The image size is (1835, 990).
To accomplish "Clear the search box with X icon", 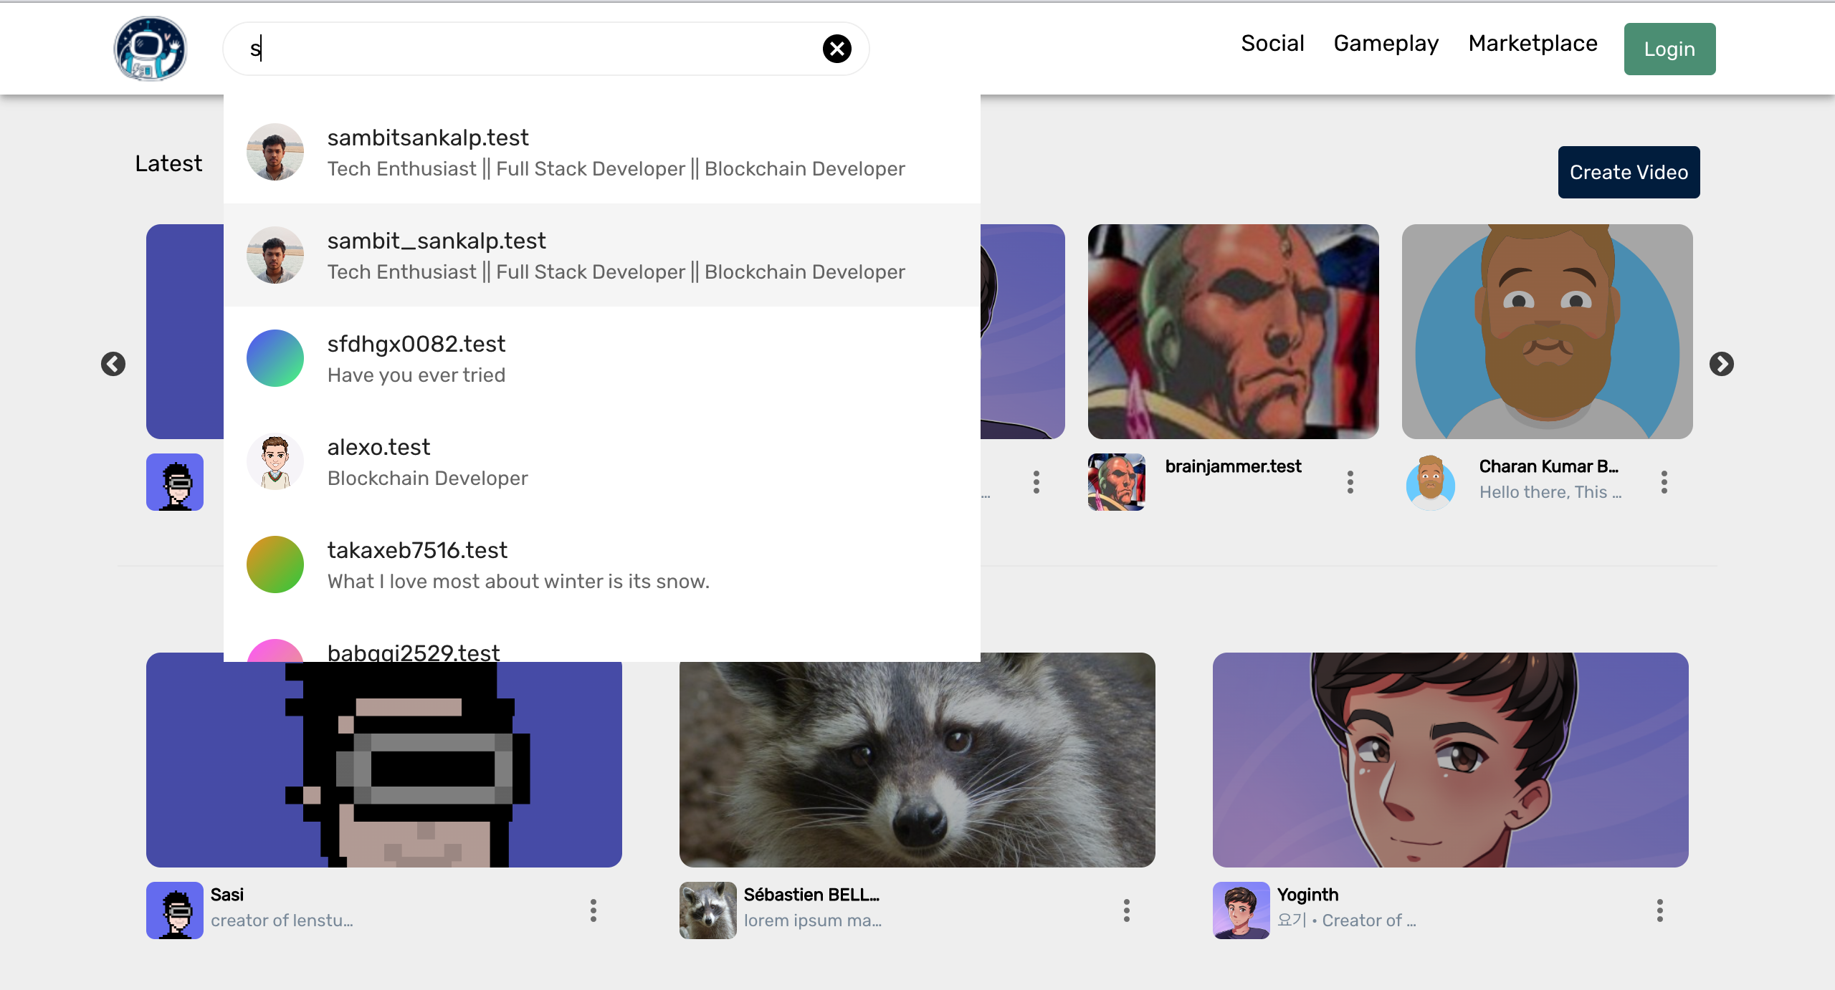I will click(x=837, y=49).
